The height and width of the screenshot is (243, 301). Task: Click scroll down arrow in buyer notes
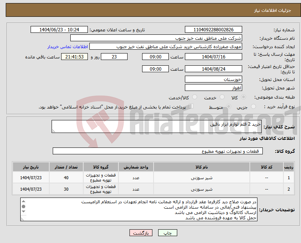23,212
